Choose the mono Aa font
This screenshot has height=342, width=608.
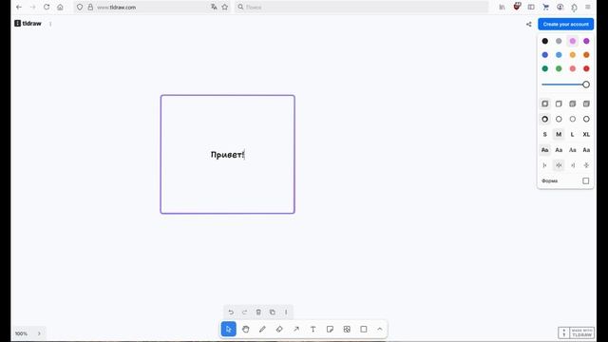586,150
